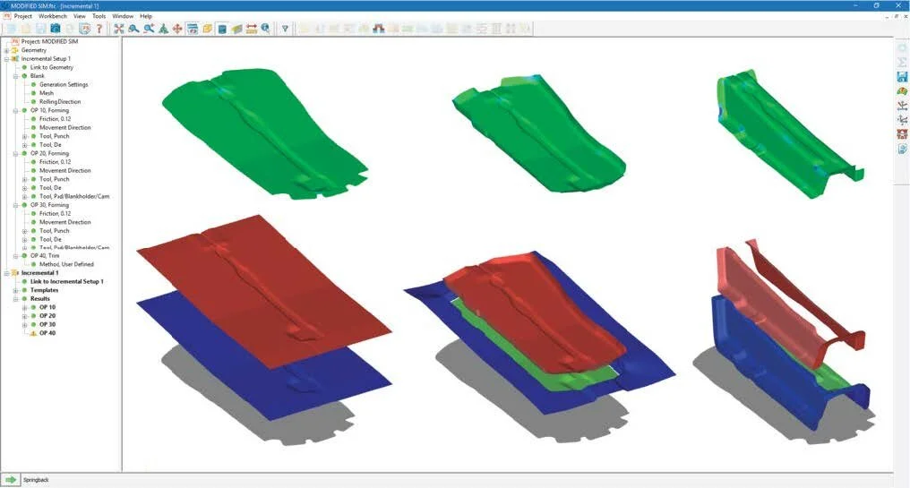Select the Incremental 1 tree node

[39, 273]
